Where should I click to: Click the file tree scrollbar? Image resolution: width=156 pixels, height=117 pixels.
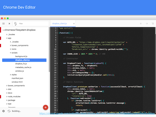49,49
